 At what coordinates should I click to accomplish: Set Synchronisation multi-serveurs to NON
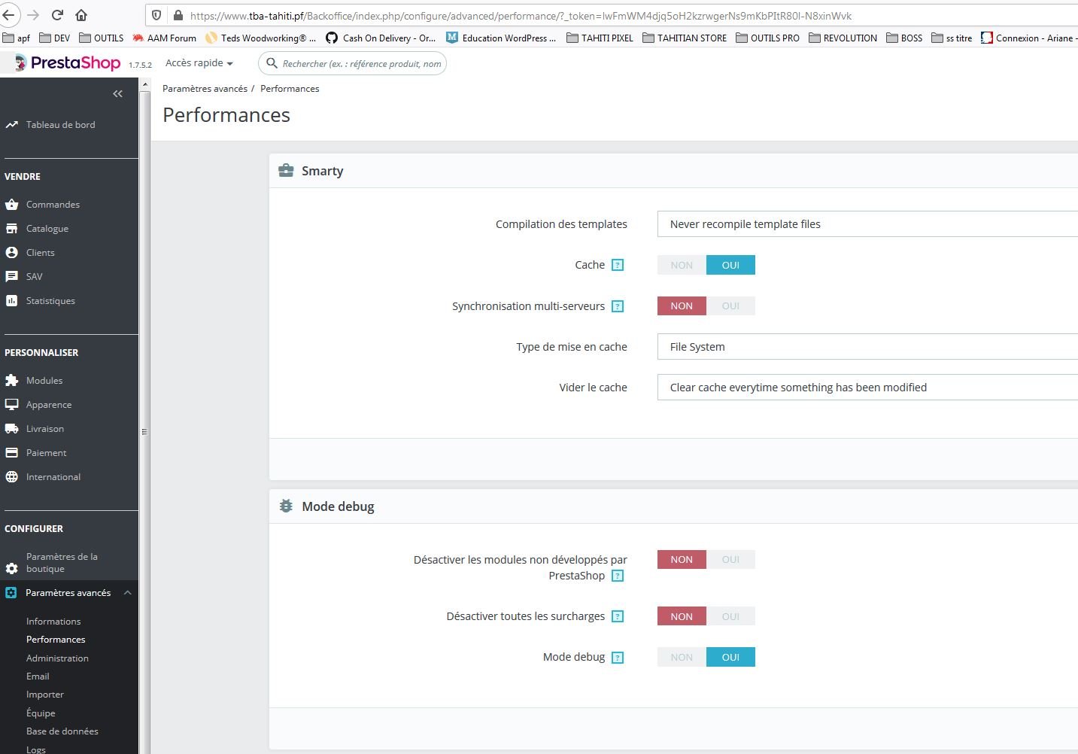click(x=682, y=306)
